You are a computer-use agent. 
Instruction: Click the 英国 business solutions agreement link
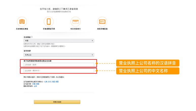point(57,82)
